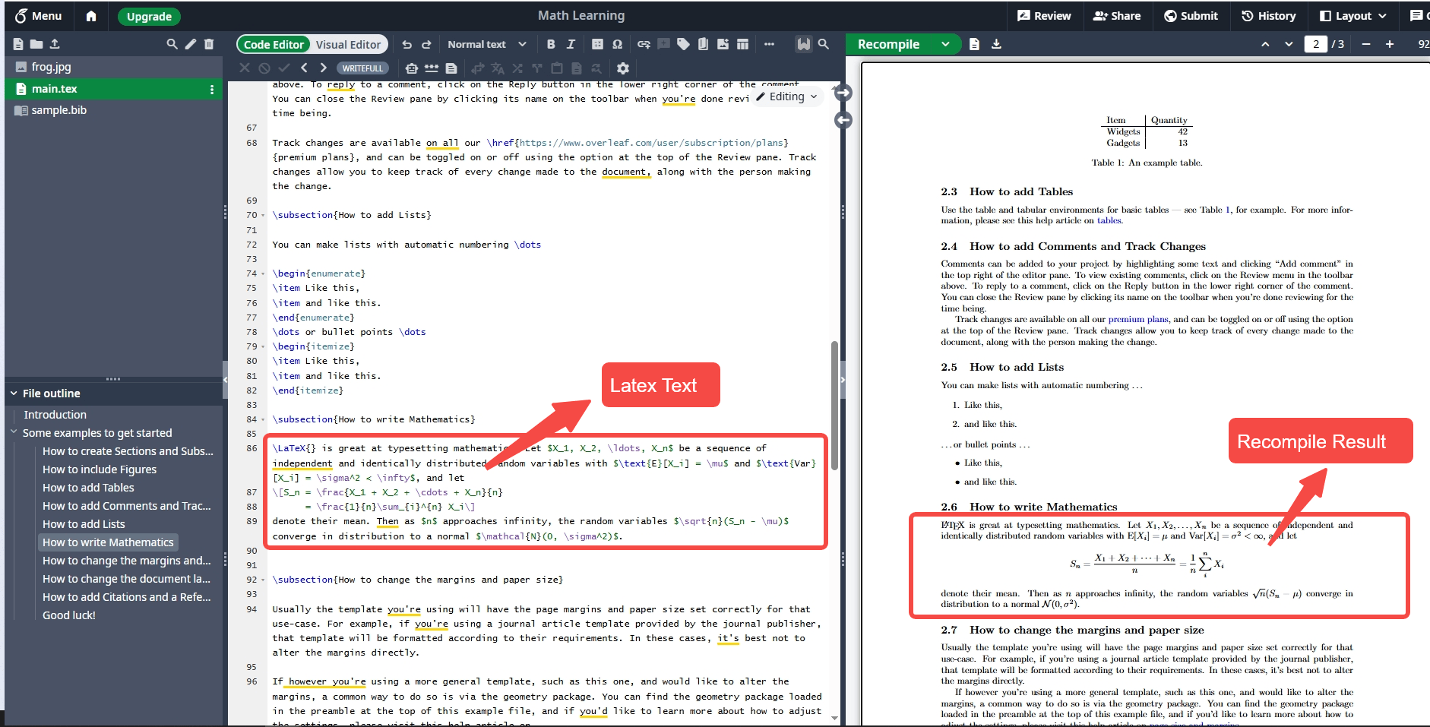Open the Menu in the top-left corner

click(x=38, y=16)
